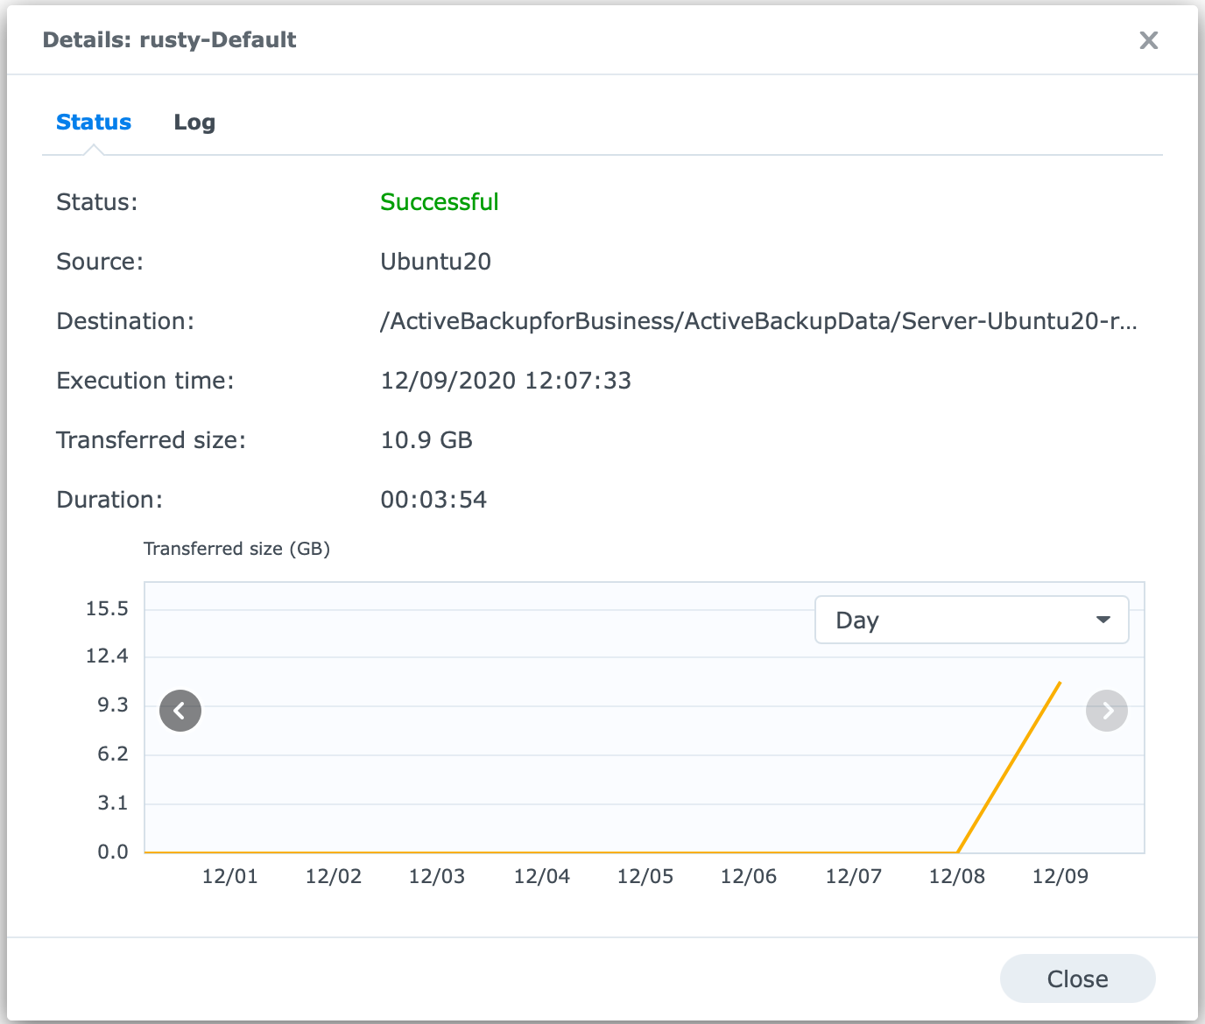The width and height of the screenshot is (1205, 1024).
Task: Select the Status tab
Action: point(94,123)
